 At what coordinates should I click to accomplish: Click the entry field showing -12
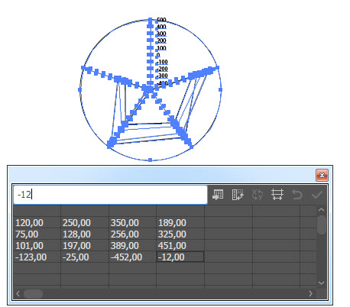(x=110, y=195)
